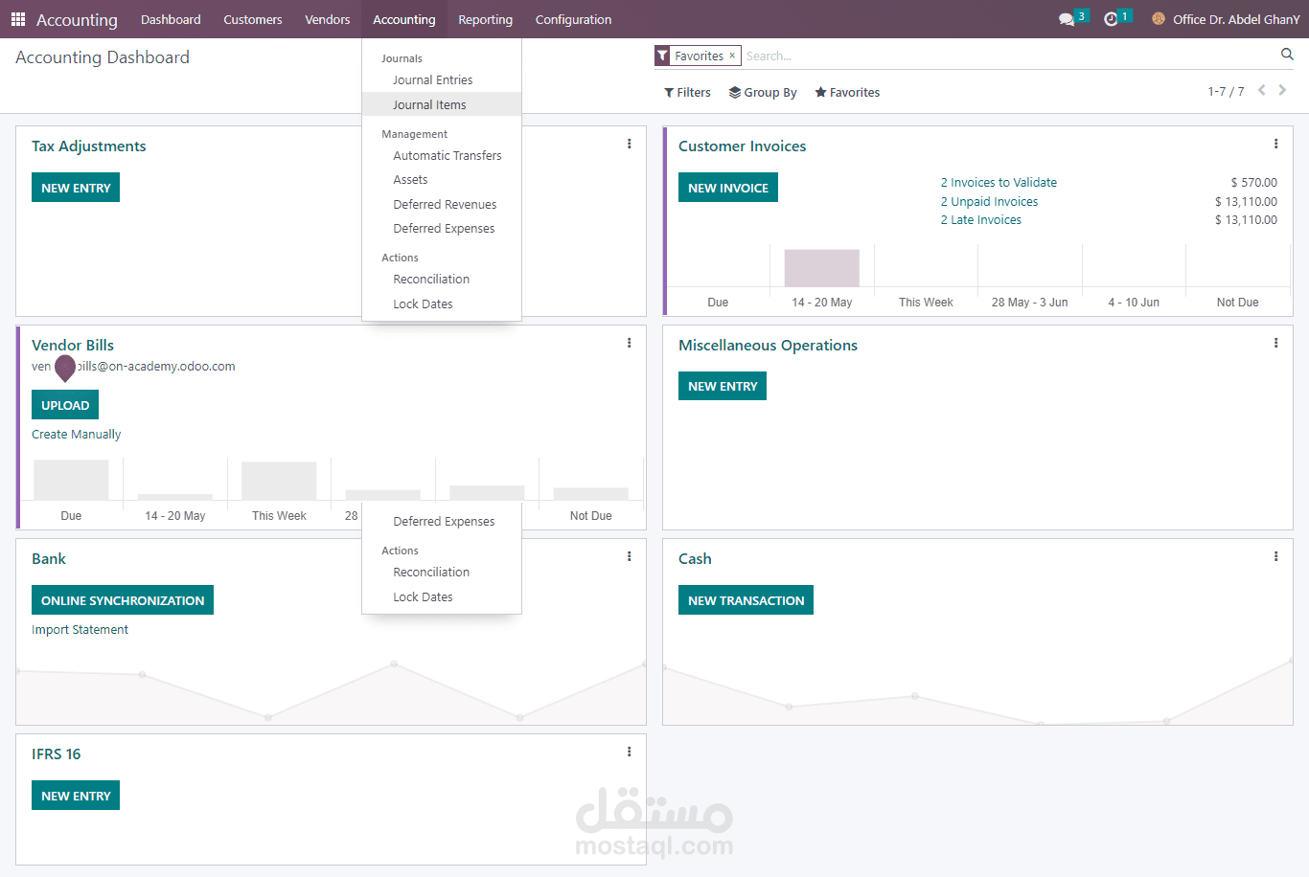This screenshot has width=1309, height=877.
Task: Open the Reporting top menu
Action: tap(485, 19)
